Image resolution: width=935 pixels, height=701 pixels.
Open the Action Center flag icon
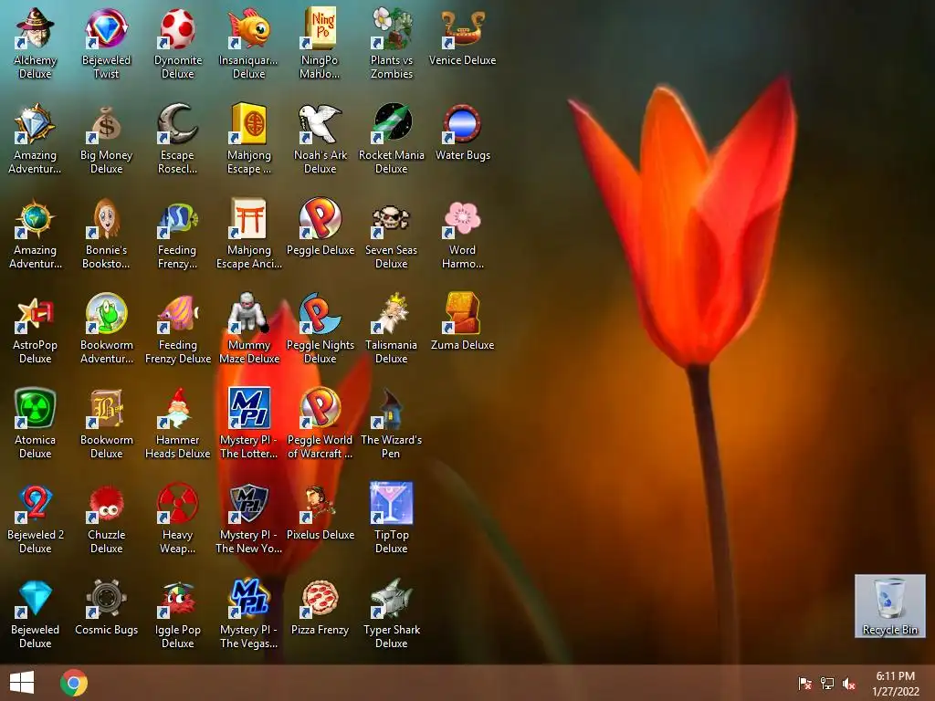pyautogui.click(x=804, y=683)
